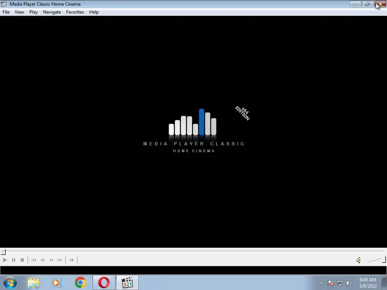This screenshot has height=290, width=387.
Task: Open the File menu
Action: click(x=6, y=12)
